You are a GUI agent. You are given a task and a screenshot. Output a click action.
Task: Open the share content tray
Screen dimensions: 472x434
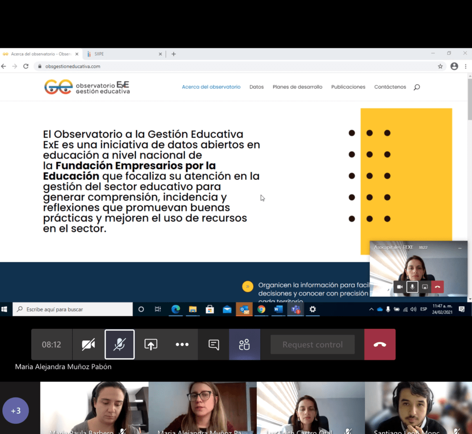(x=151, y=344)
